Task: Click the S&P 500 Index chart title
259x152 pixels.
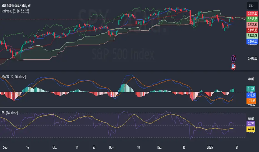Action: click(x=16, y=6)
